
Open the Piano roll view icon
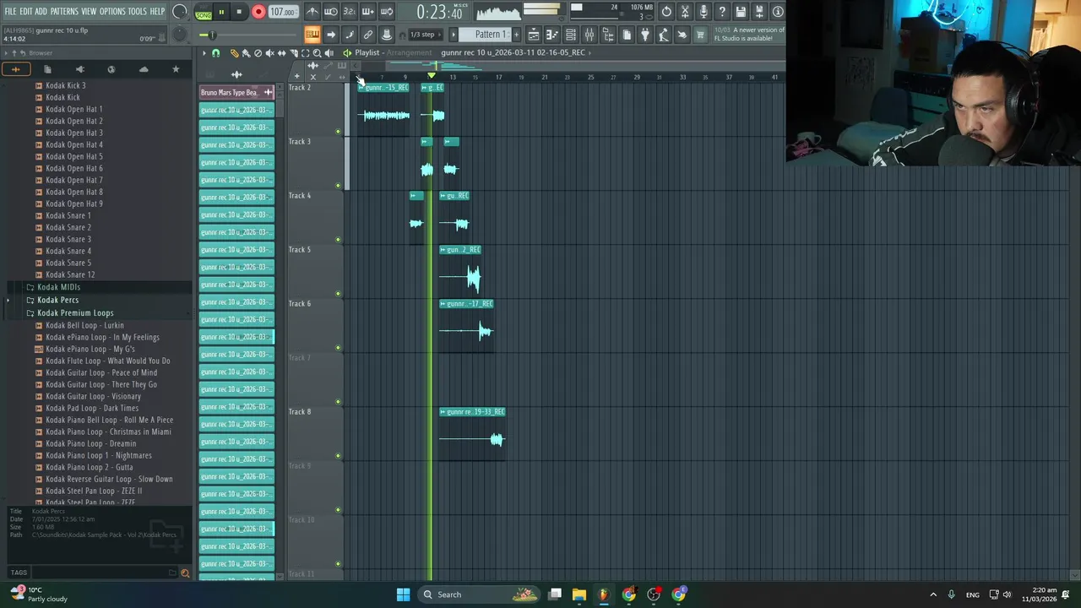pos(552,35)
